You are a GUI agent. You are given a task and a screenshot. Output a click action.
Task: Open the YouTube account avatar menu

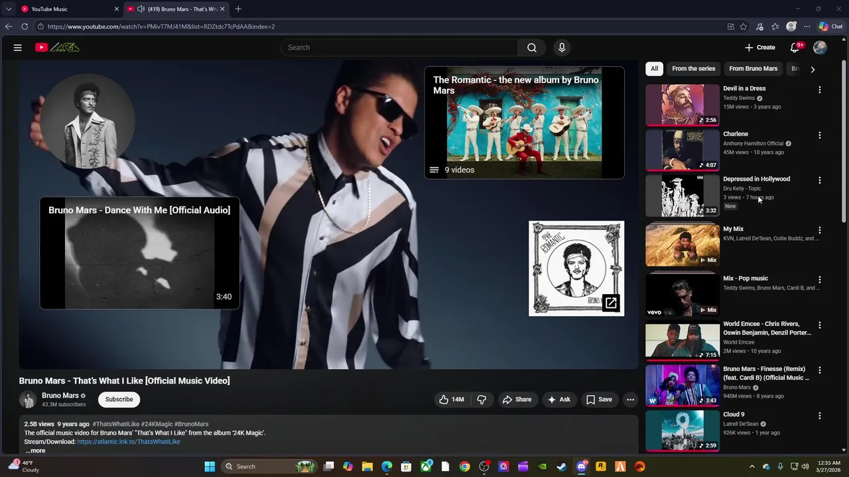coord(820,48)
